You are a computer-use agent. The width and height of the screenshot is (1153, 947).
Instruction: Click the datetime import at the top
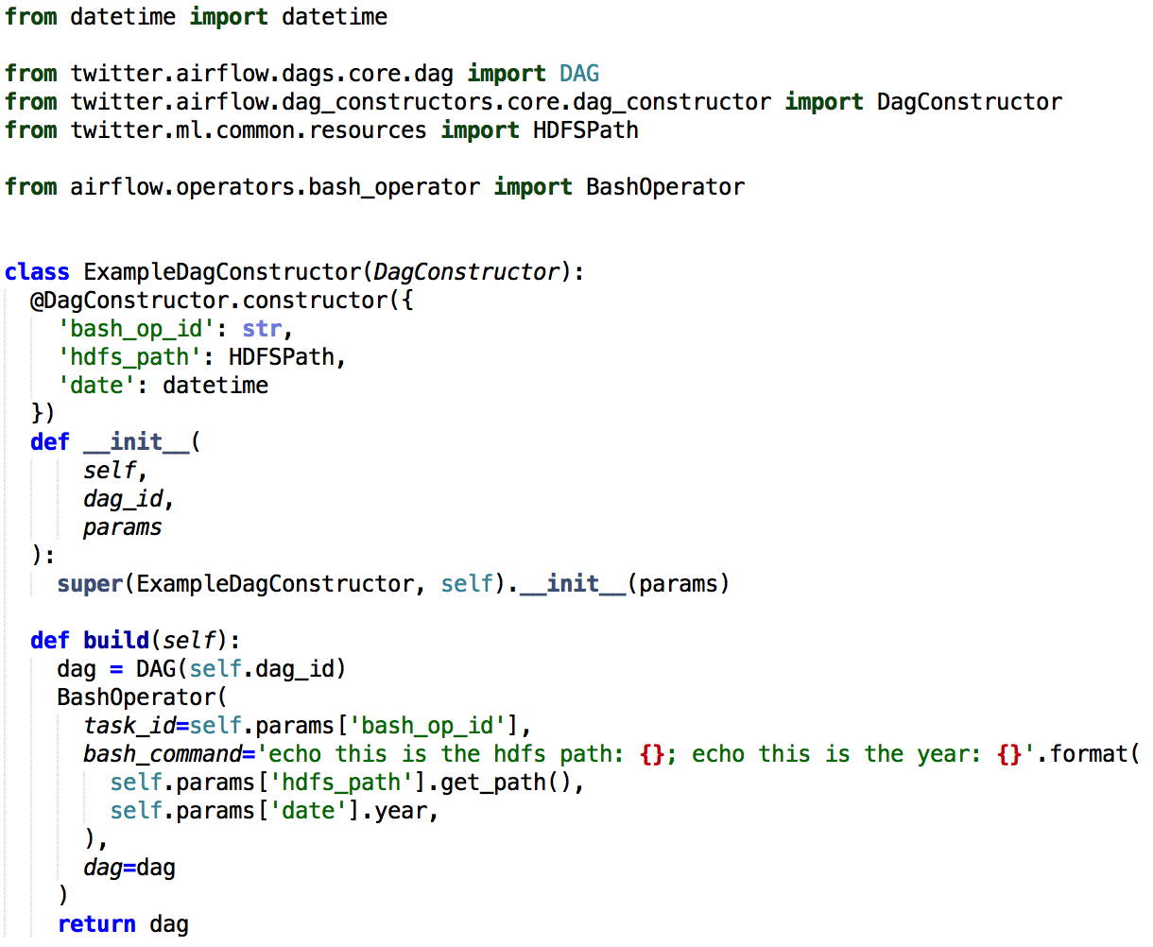(335, 16)
